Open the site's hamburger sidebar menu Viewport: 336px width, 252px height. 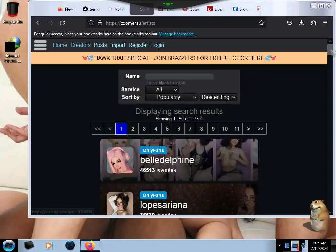[x=40, y=45]
